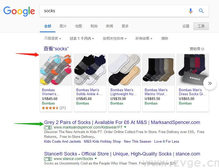Image resolution: width=219 pixels, height=168 pixels.
Task: Click the Google logo
Action: click(x=19, y=11)
